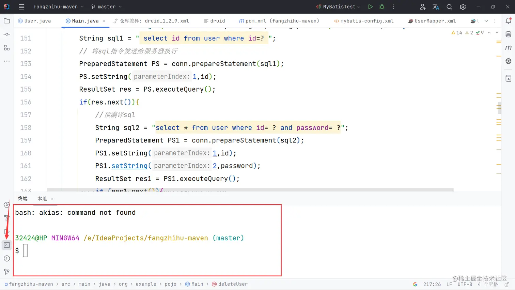Open the Problems tool window icon
The width and height of the screenshot is (515, 290).
(x=7, y=258)
